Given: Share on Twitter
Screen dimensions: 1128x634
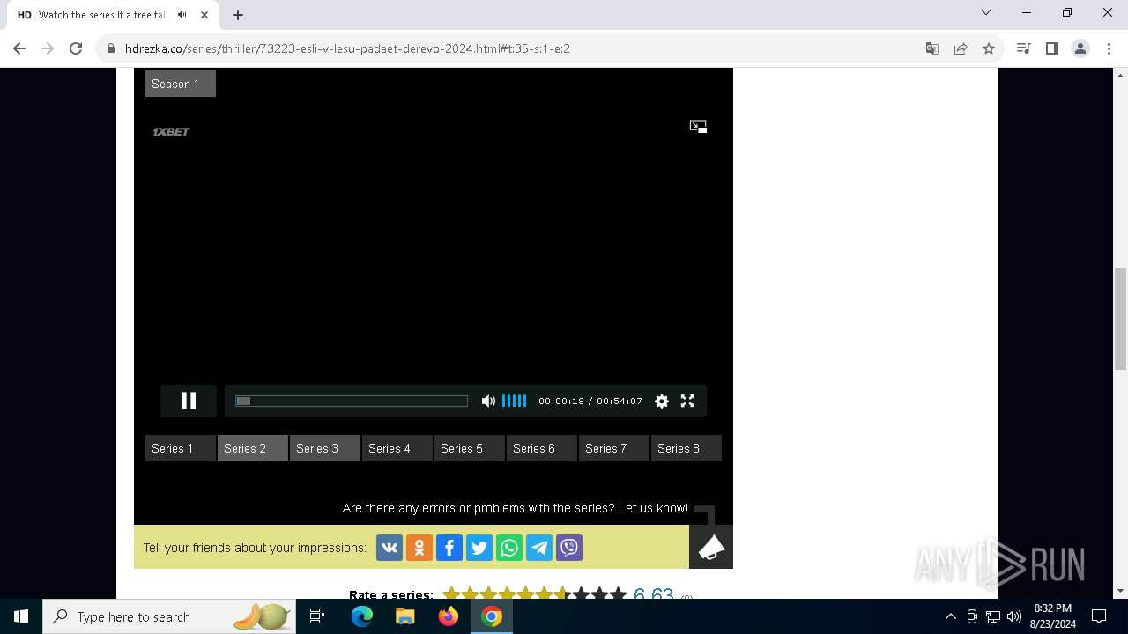Looking at the screenshot, I should point(479,548).
